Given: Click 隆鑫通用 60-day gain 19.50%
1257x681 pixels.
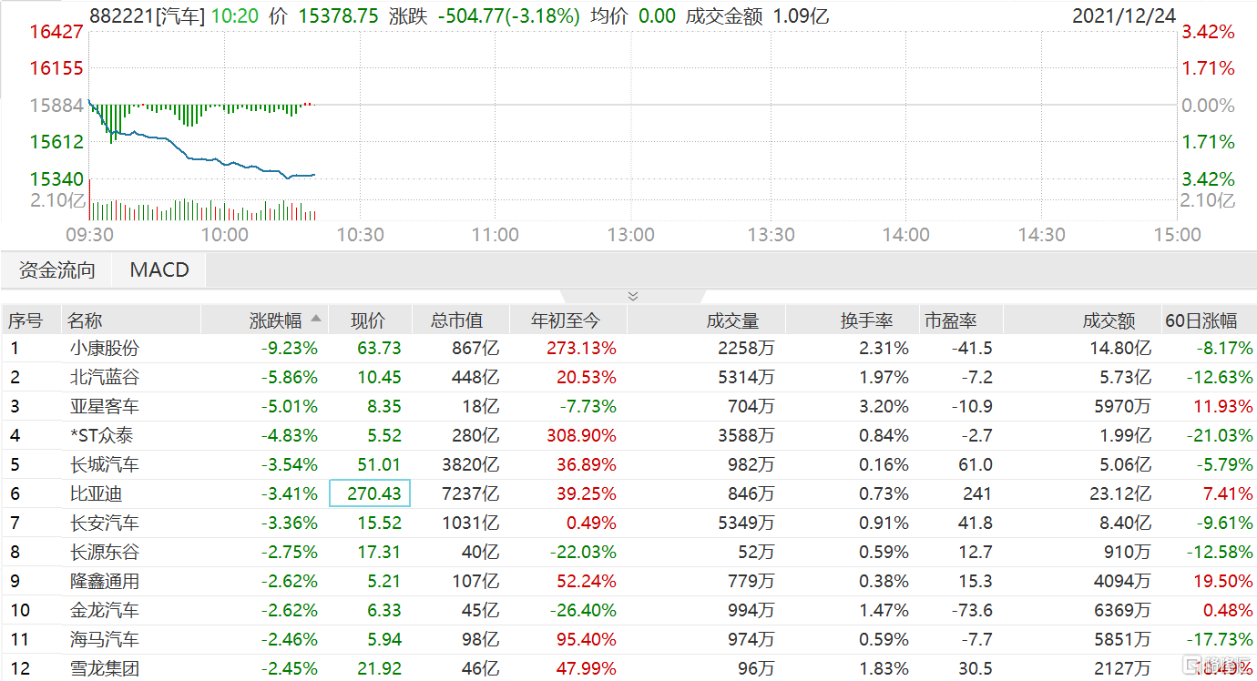Looking at the screenshot, I should (1222, 582).
